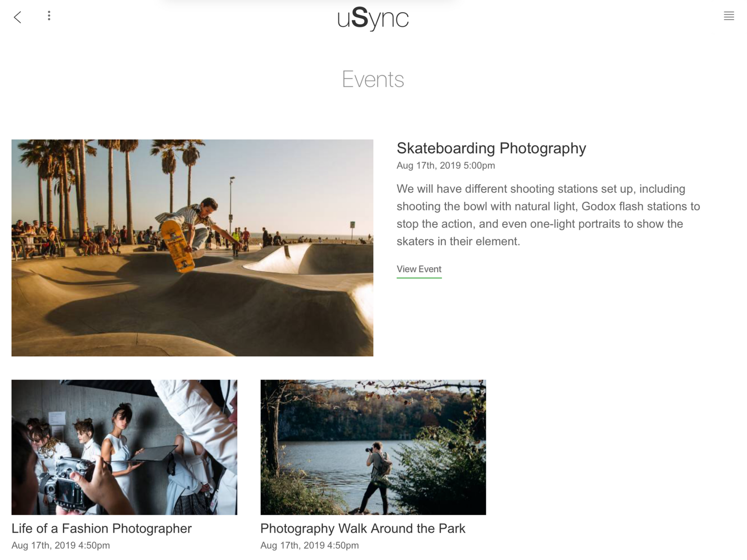747x560 pixels.
Task: Click the Park walk event date
Action: 309,545
